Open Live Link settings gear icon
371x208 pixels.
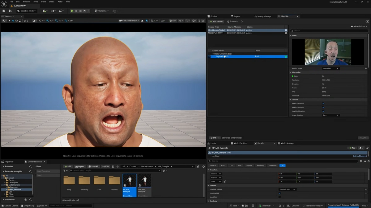(367, 22)
